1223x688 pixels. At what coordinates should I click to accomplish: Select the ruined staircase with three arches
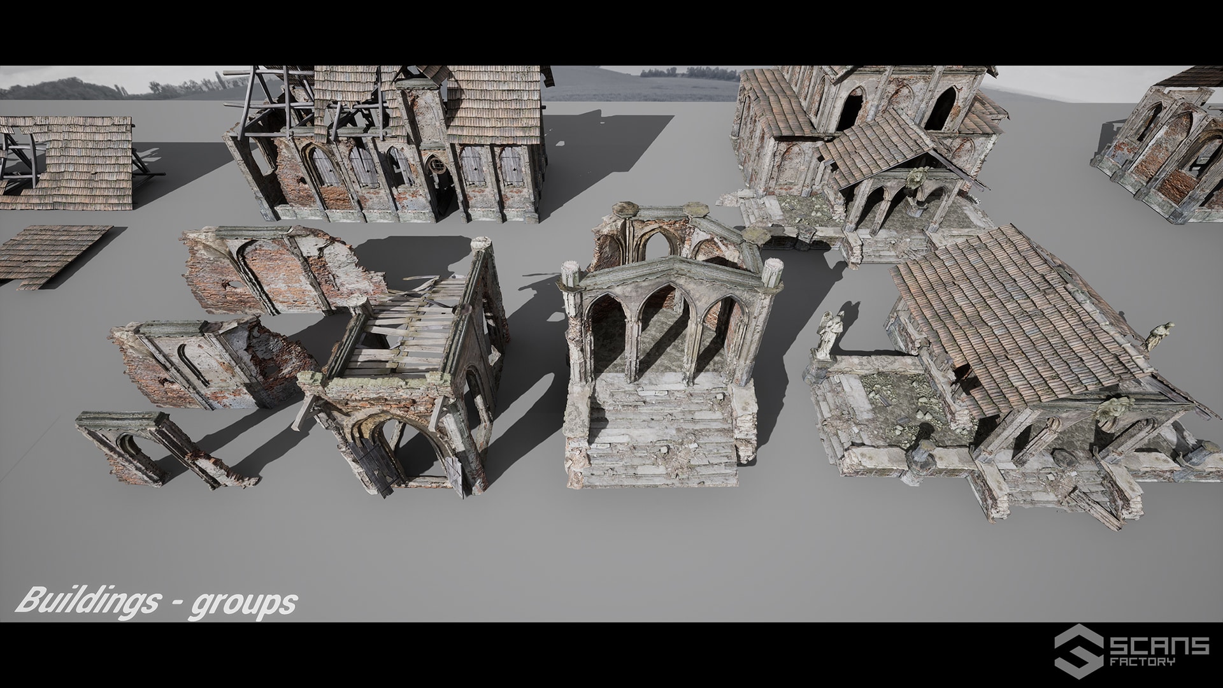coord(670,348)
